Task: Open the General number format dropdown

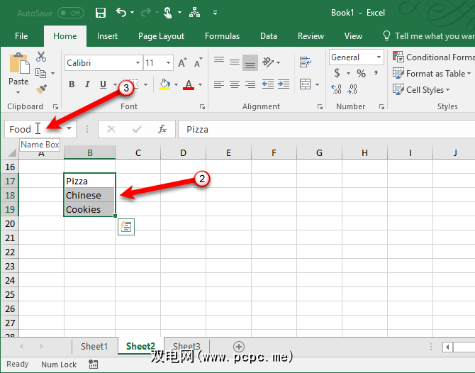Action: [379, 57]
